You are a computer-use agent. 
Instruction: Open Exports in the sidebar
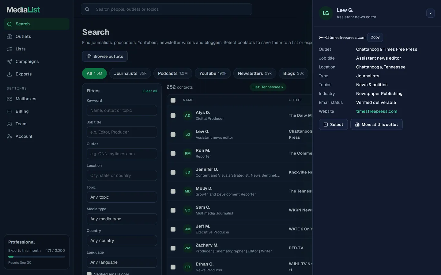(x=36, y=74)
